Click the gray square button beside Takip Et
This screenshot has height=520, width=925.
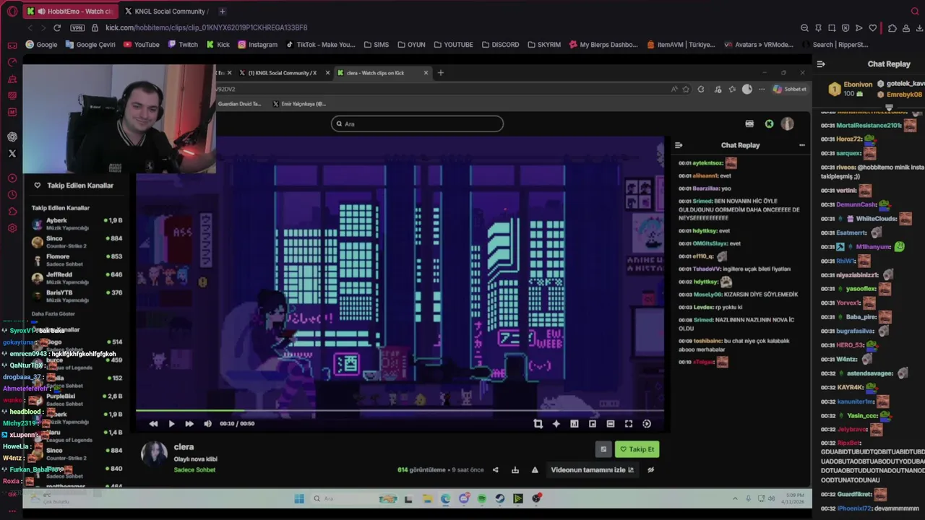click(603, 449)
